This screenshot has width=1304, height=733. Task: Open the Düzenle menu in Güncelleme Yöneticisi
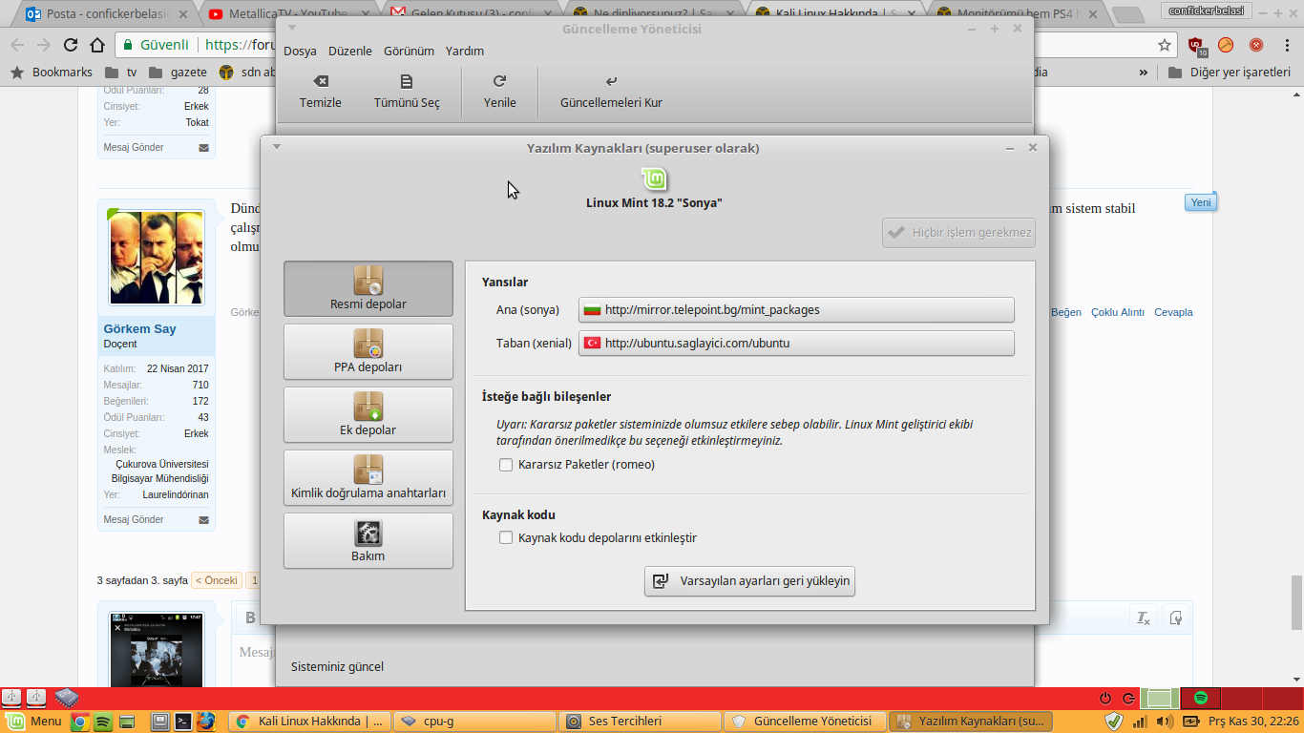click(350, 52)
